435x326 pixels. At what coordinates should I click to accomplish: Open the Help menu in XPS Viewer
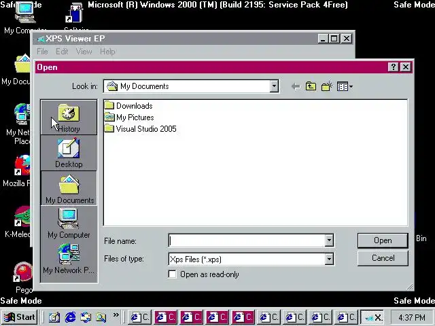tap(107, 52)
